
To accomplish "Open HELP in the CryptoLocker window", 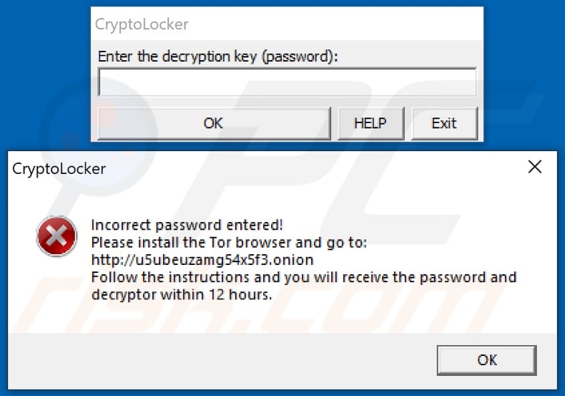I will (x=370, y=123).
